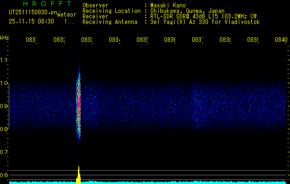Click the UT2511150830 filename label

point(31,12)
